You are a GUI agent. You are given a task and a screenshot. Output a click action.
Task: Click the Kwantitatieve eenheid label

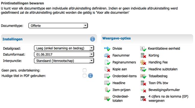pos(164,49)
